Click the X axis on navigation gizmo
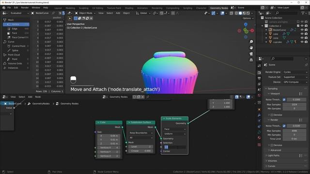 click(x=252, y=30)
